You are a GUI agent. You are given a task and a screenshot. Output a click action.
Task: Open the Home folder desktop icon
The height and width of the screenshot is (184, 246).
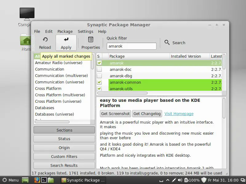pyautogui.click(x=26, y=40)
